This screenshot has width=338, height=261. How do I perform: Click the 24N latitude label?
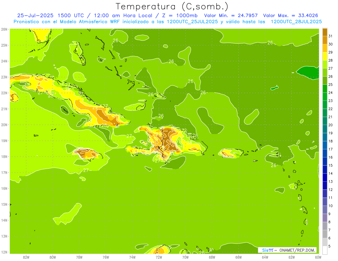pos(4,61)
